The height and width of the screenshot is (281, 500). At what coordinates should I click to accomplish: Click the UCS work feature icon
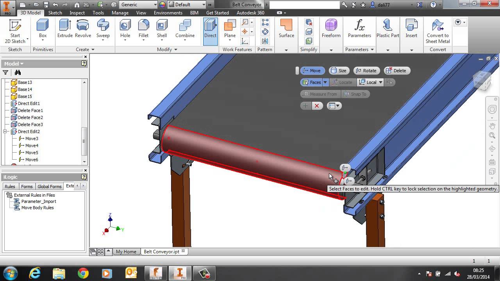[x=245, y=41]
